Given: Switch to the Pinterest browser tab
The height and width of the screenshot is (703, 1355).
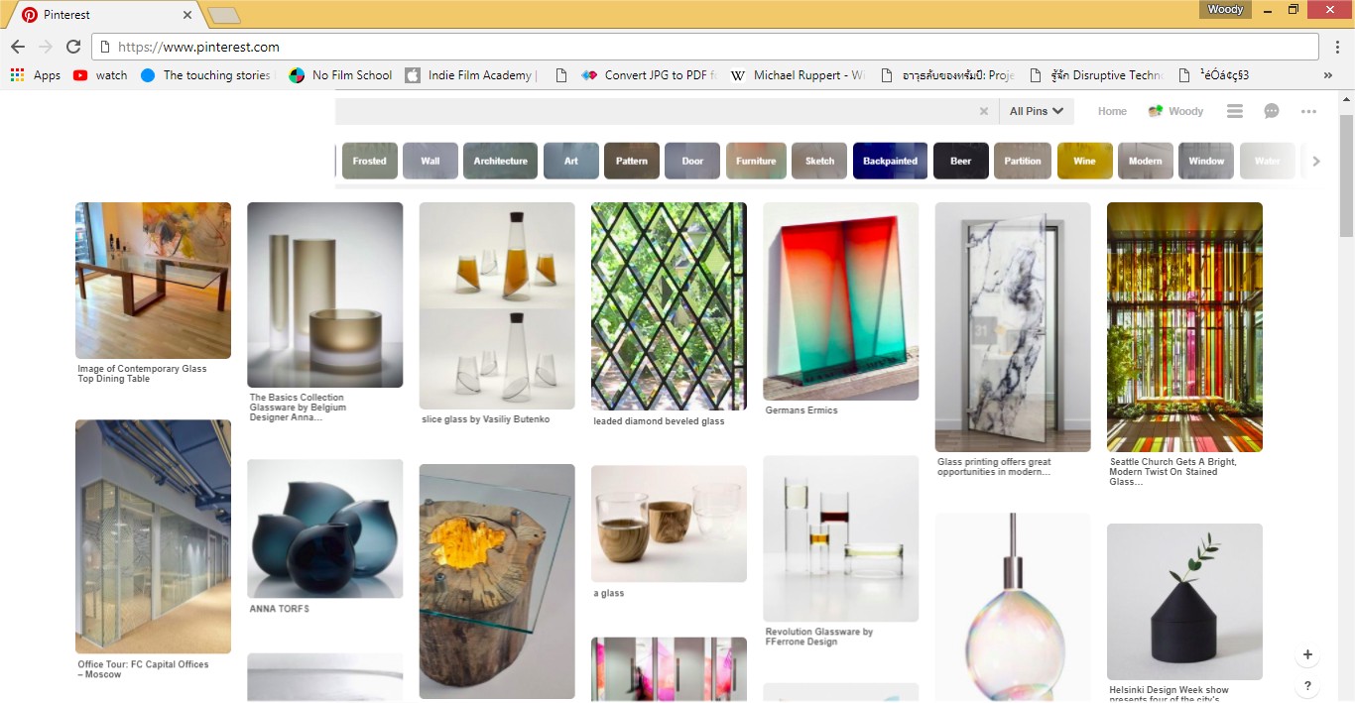Looking at the screenshot, I should tap(104, 15).
